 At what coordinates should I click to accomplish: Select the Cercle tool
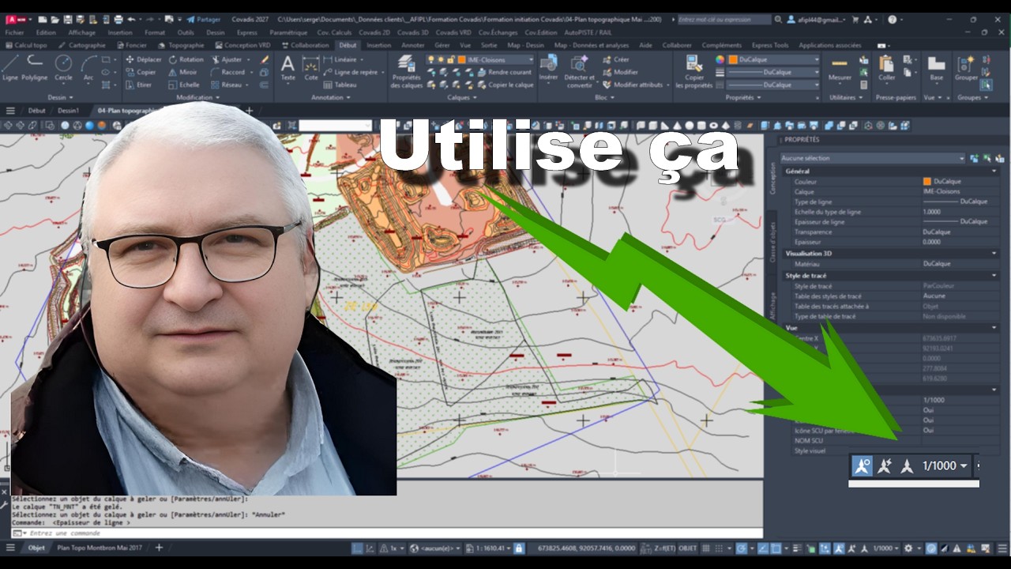(x=63, y=69)
